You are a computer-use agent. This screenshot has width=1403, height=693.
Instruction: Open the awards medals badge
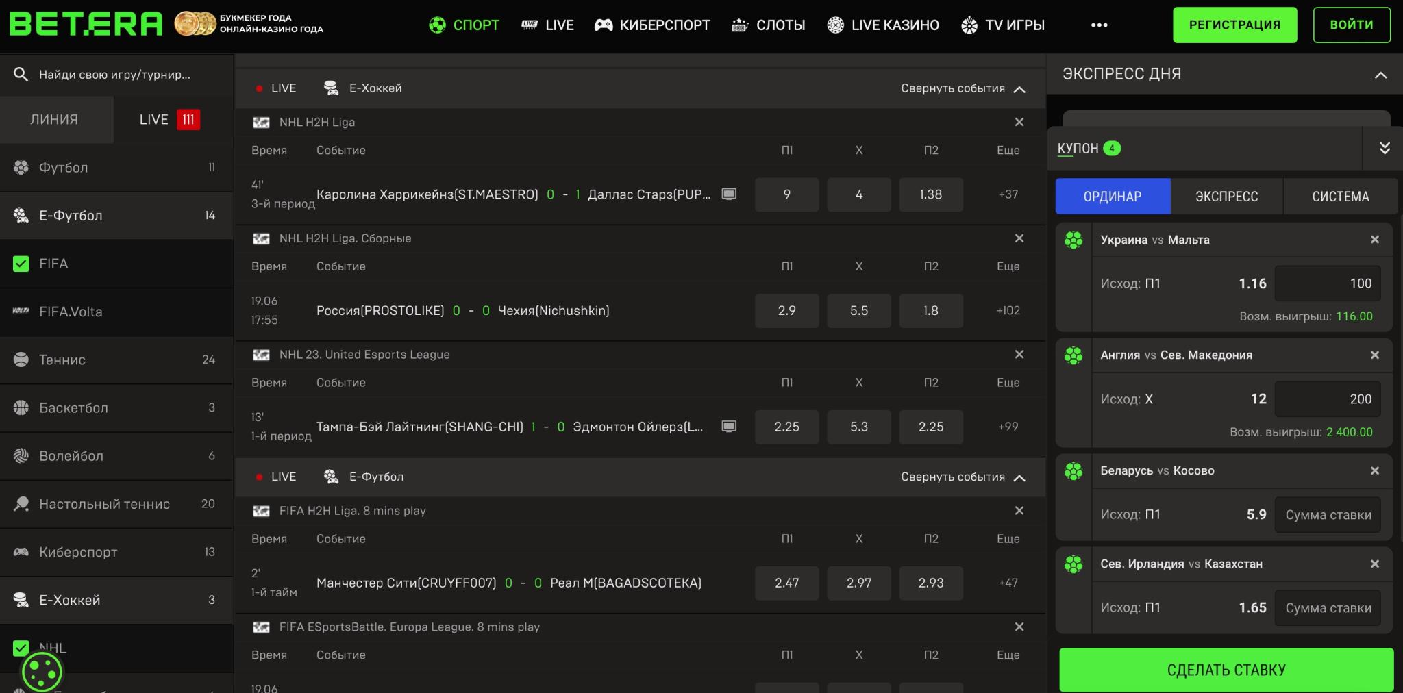[195, 24]
